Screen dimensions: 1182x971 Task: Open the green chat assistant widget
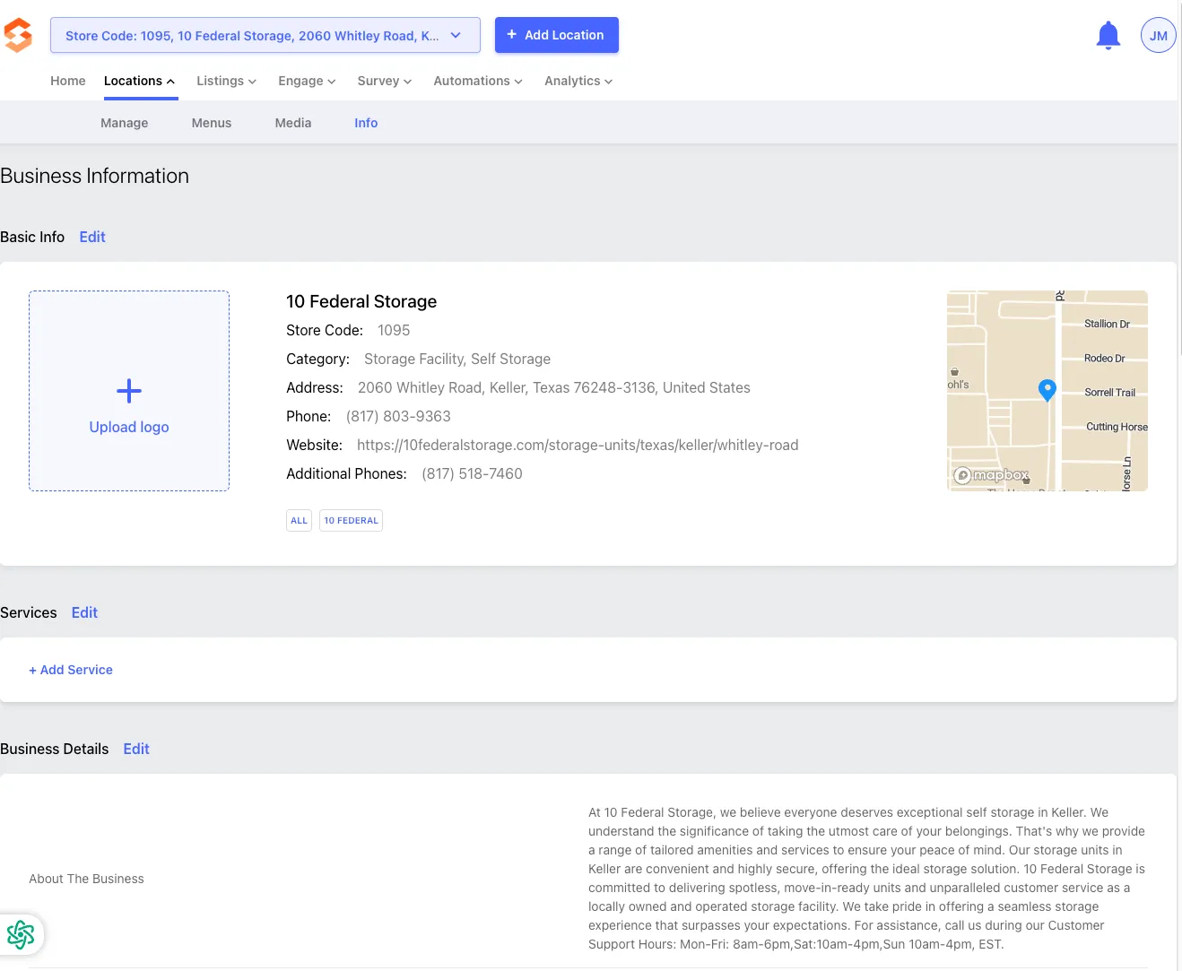[x=21, y=934]
